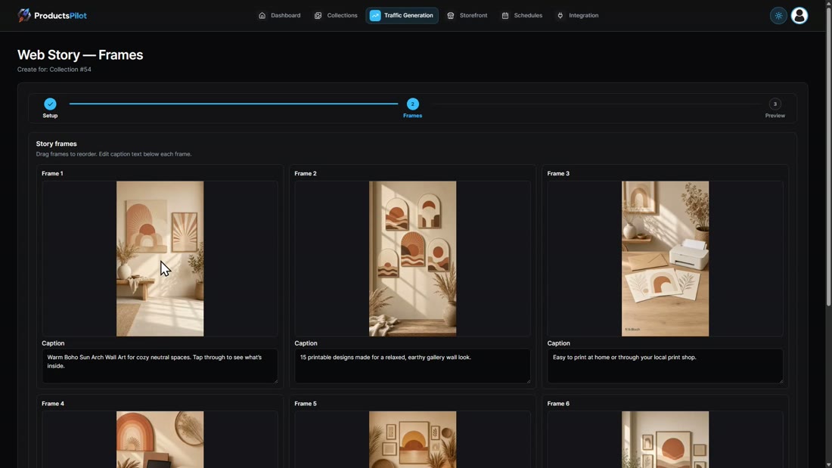
Task: Click the Frame 4 heading label
Action: click(x=52, y=404)
